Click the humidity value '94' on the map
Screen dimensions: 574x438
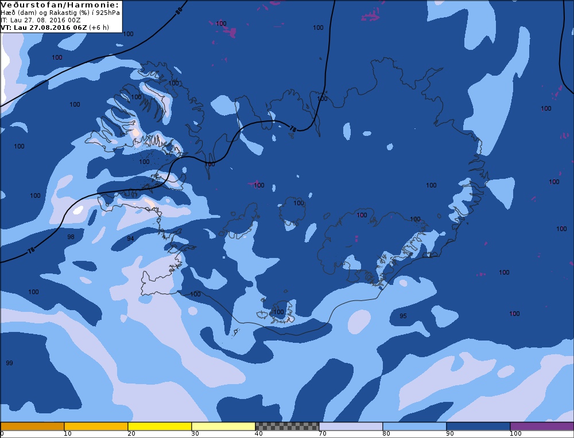coord(130,238)
